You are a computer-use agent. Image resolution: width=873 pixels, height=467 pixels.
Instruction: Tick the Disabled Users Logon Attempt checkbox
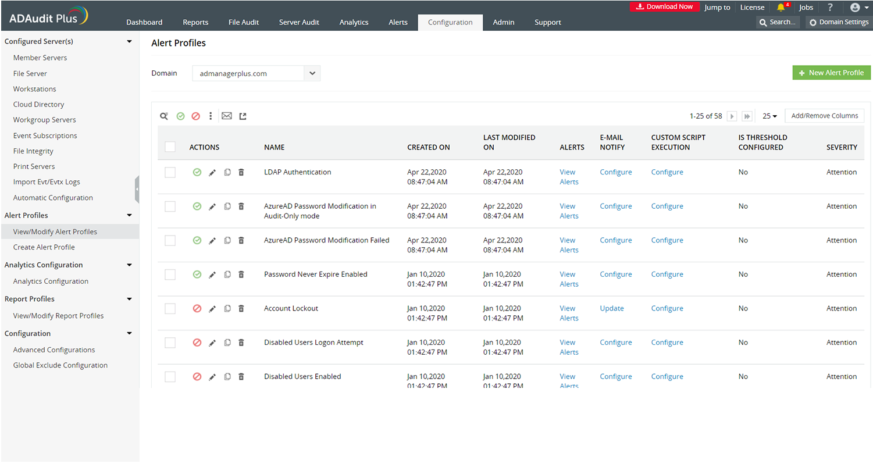click(x=170, y=343)
